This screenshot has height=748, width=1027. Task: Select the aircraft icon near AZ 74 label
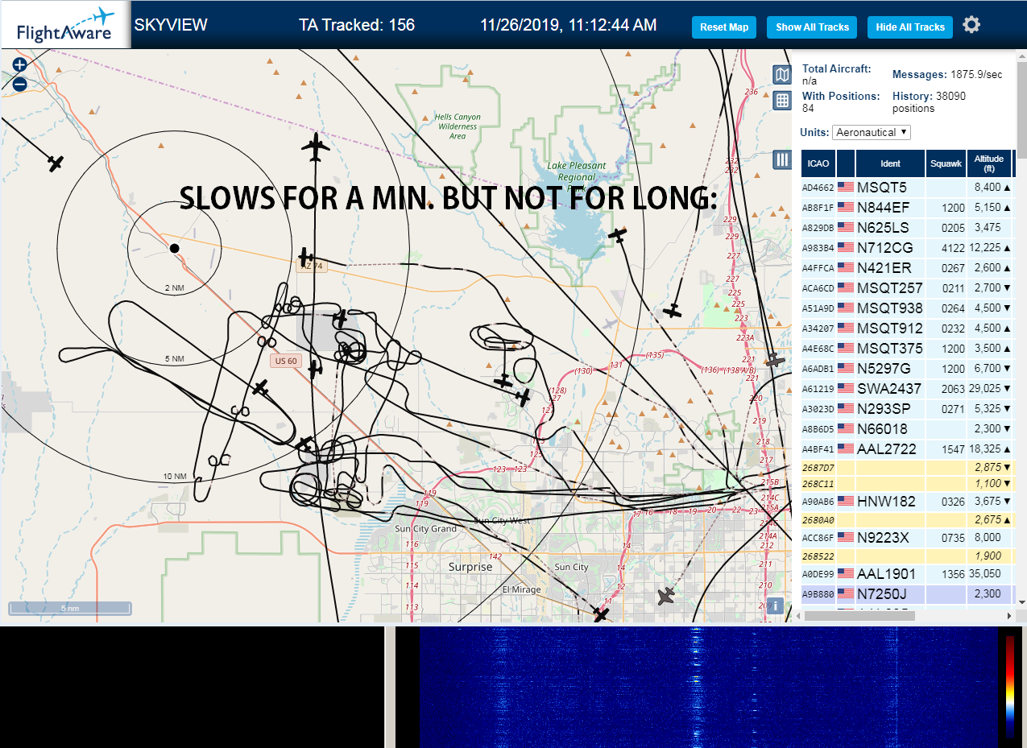(305, 257)
